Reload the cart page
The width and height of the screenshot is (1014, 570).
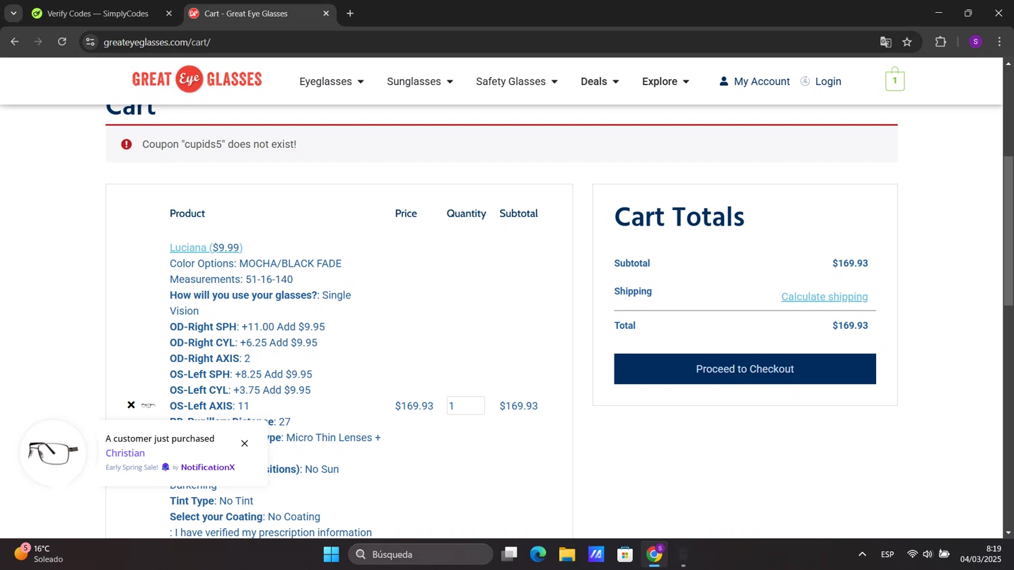tap(62, 42)
